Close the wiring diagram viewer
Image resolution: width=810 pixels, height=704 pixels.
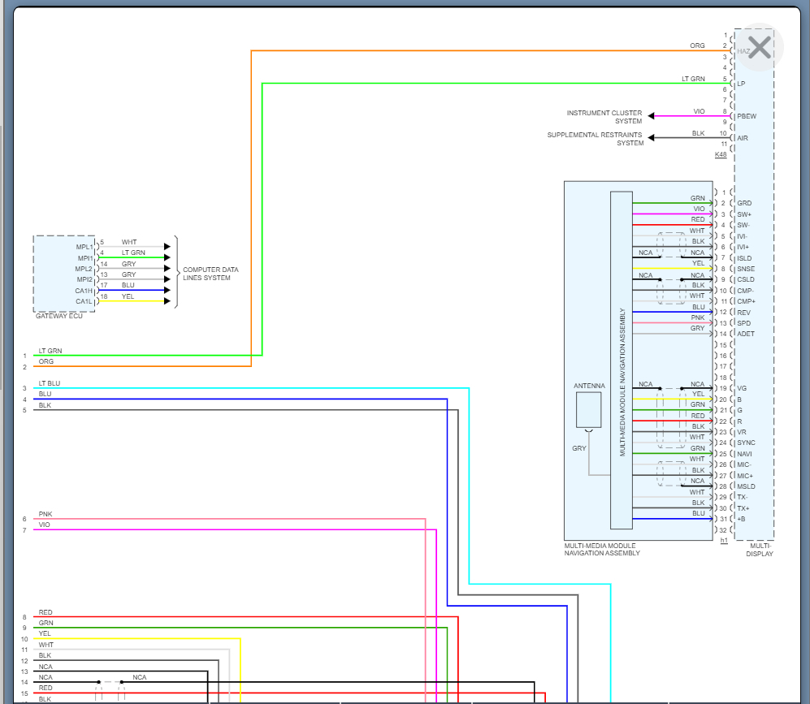[x=759, y=48]
